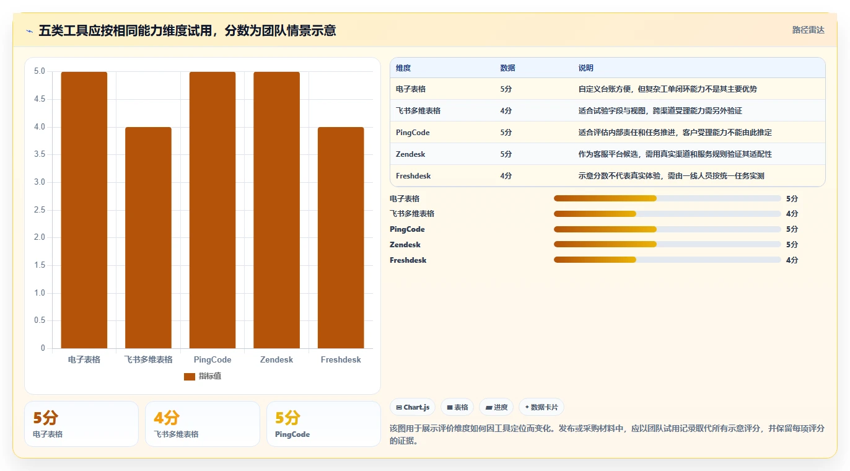Toggle the 指标值 legend color swatch
The image size is (850, 471).
(190, 376)
